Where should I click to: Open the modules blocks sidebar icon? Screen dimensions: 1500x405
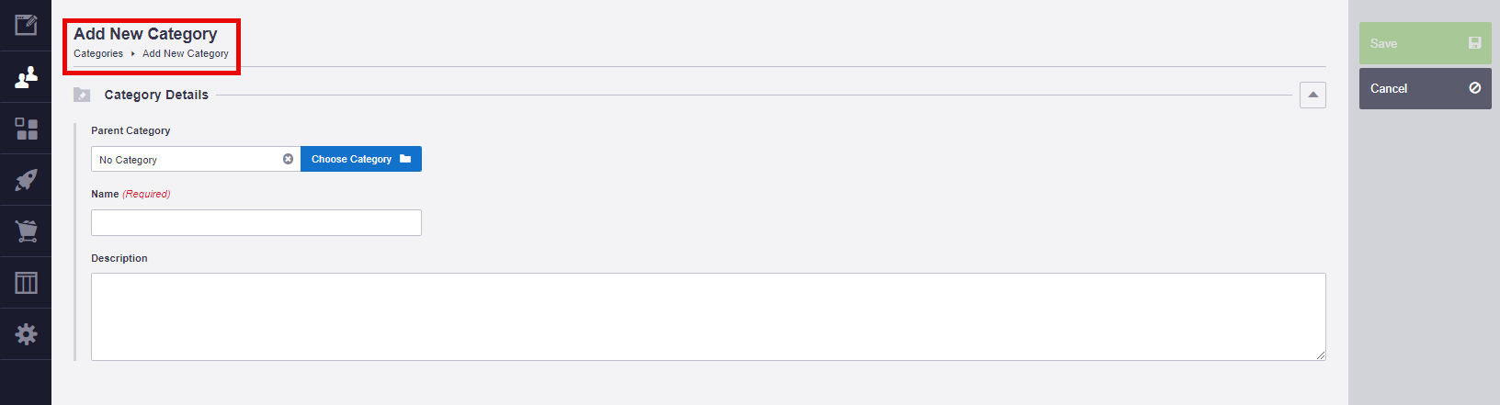coord(26,129)
